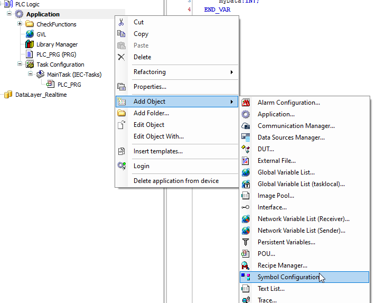Choose Global Variable List... entry
Image resolution: width=376 pixels, height=303 pixels.
305,172
